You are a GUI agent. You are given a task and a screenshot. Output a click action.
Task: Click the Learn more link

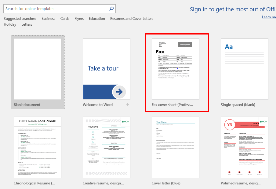tap(269, 17)
